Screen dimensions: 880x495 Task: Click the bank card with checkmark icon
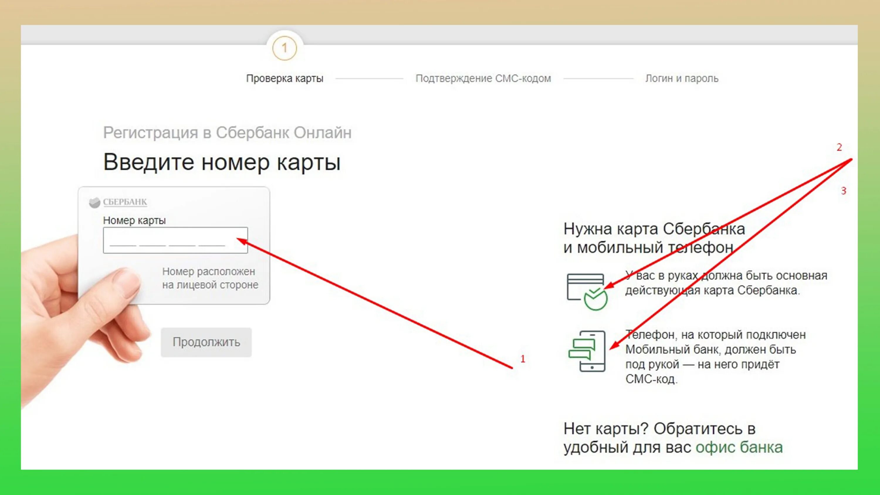pos(587,292)
